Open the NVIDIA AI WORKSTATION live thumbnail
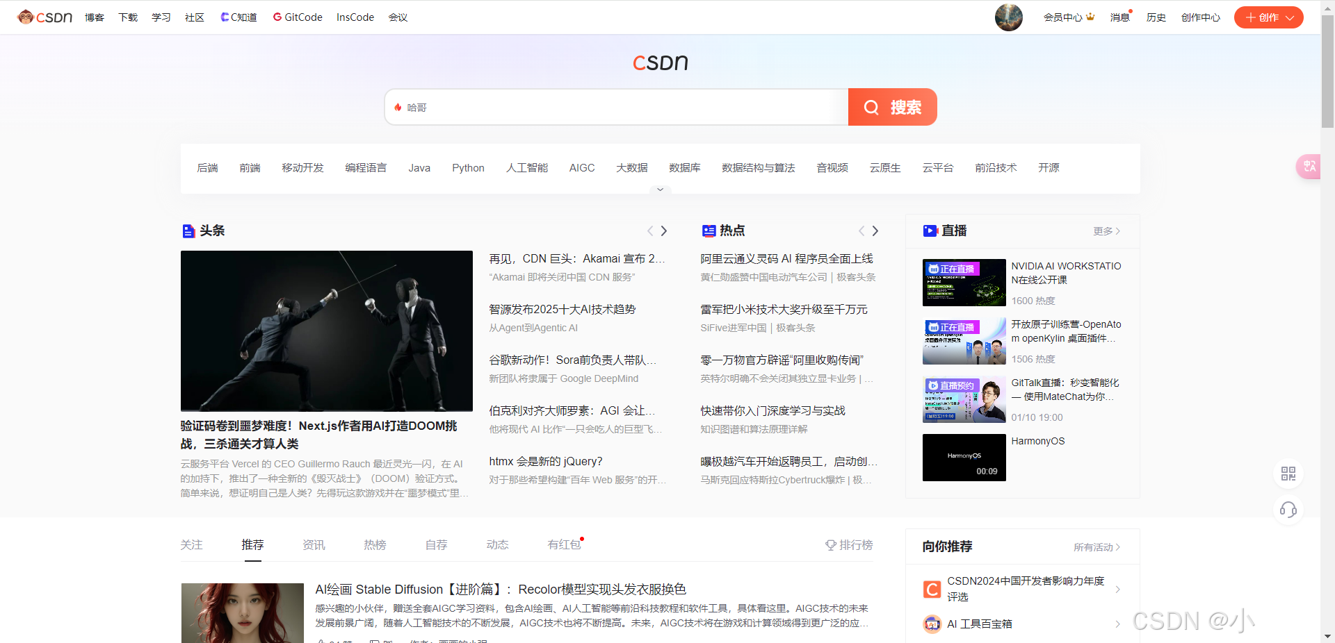 click(x=964, y=283)
